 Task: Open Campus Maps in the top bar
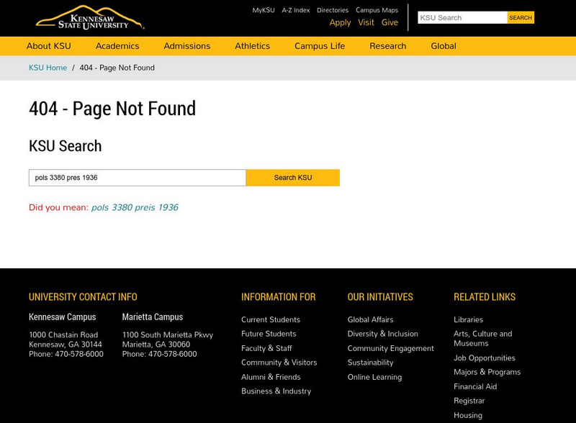[377, 10]
